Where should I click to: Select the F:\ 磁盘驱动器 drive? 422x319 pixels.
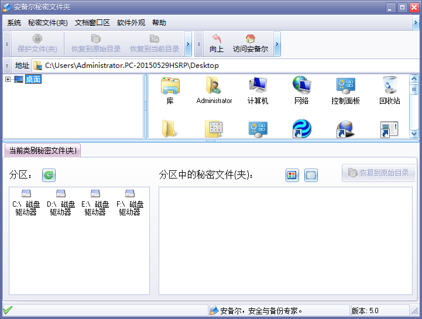point(130,203)
